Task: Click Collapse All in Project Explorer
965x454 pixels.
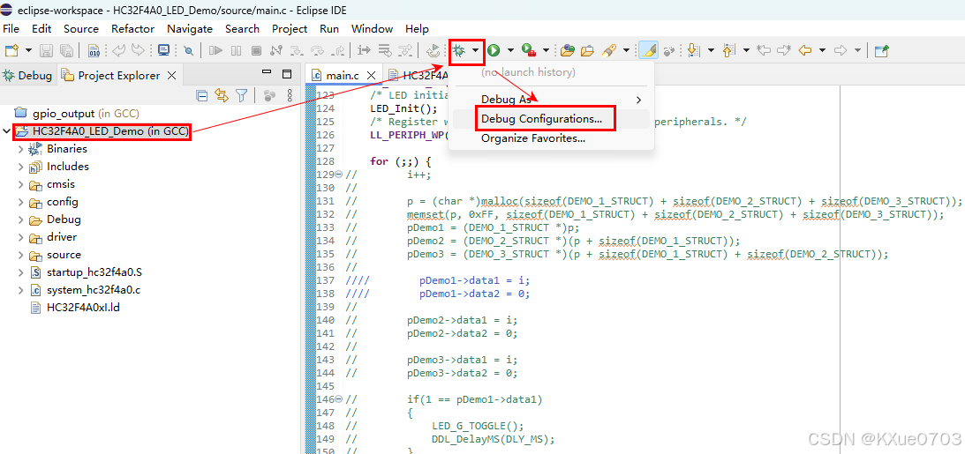Action: tap(201, 95)
